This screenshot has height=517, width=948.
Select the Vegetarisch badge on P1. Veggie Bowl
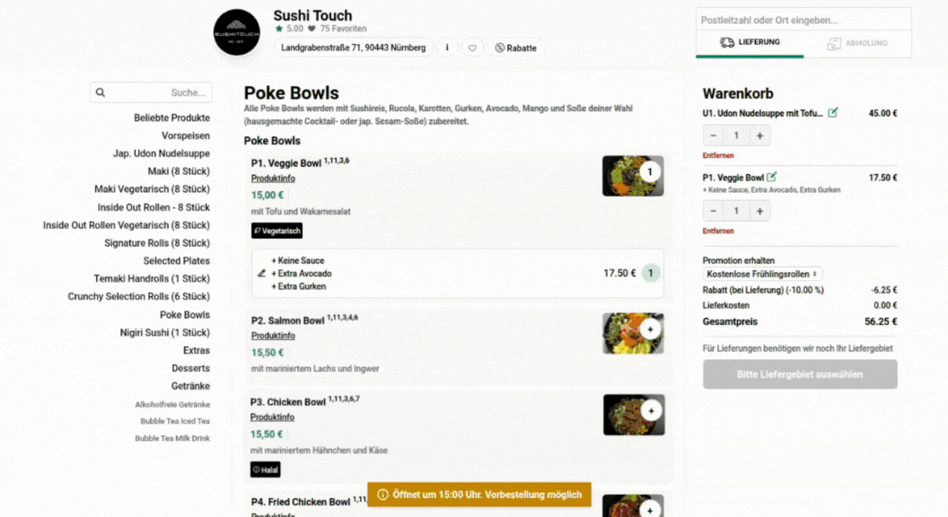point(276,231)
